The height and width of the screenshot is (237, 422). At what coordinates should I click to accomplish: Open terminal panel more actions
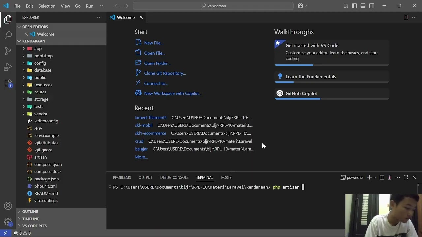(398, 177)
